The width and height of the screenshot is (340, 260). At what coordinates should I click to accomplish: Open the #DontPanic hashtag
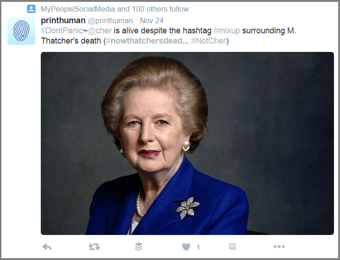tap(62, 31)
